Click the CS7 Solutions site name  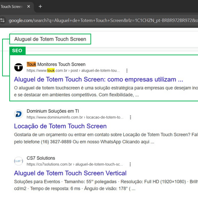coord(41,158)
